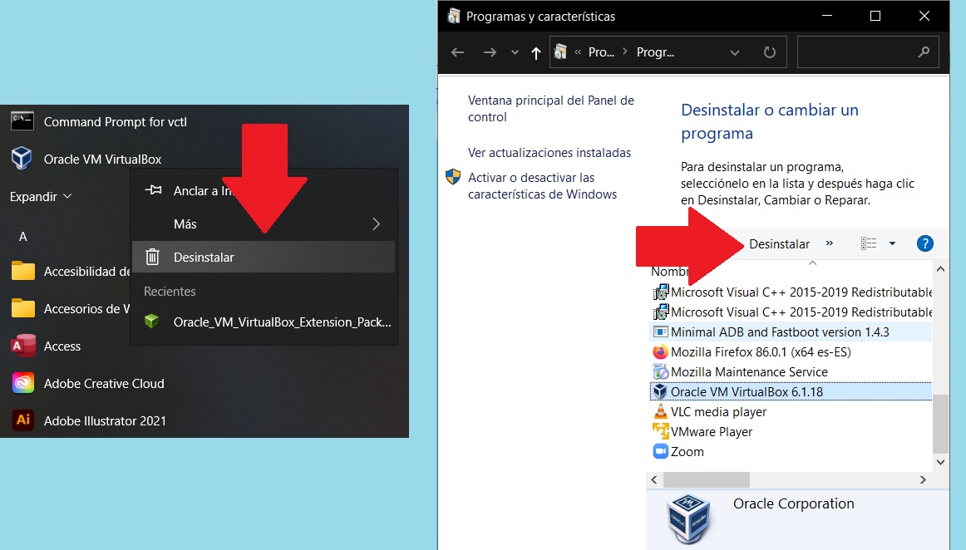The height and width of the screenshot is (550, 966).
Task: Click the control panel icon in address bar
Action: click(560, 52)
